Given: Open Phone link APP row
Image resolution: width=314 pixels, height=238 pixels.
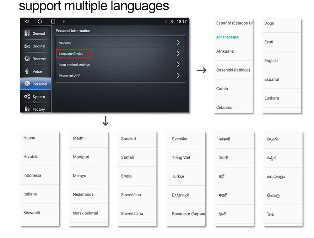Looking at the screenshot, I should coord(120,76).
